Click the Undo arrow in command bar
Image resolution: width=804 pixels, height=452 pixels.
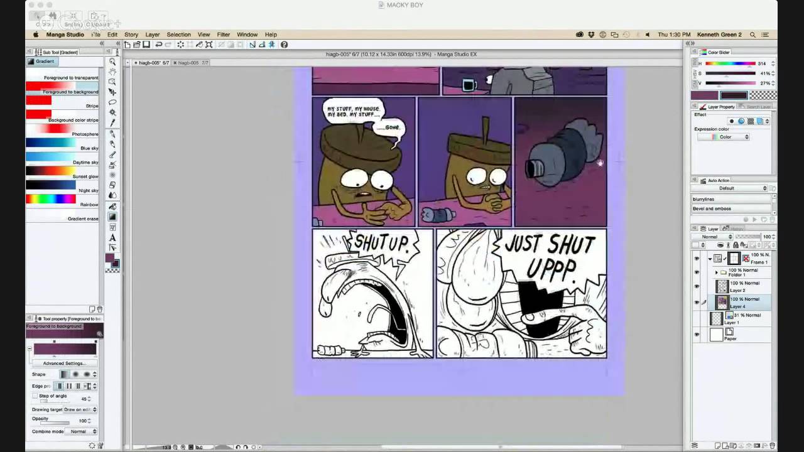tap(158, 45)
